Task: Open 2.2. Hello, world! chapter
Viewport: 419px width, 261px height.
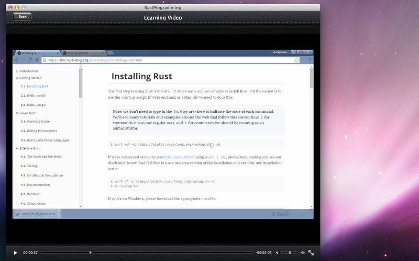Action: [33, 96]
